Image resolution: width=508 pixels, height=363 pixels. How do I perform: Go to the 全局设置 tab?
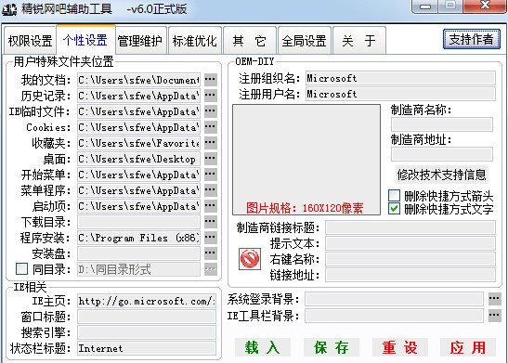point(305,41)
